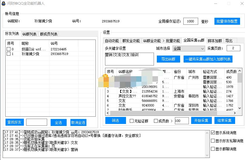Open the 导出 tab
The image size is (245, 160).
point(229,41)
